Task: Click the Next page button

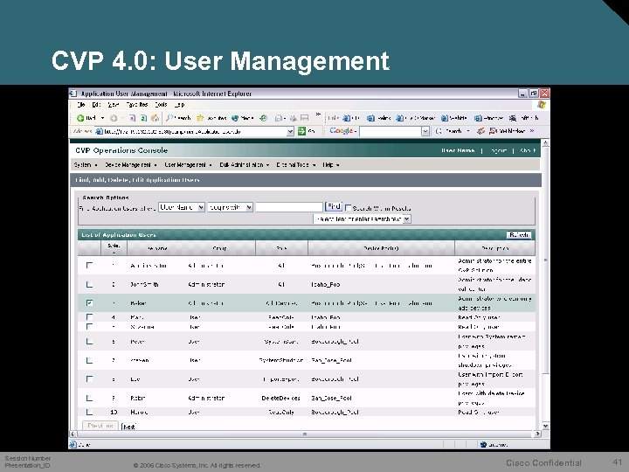Action: pos(128,427)
